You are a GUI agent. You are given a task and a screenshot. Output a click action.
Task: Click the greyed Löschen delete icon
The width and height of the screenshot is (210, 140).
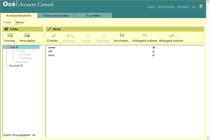point(88,36)
